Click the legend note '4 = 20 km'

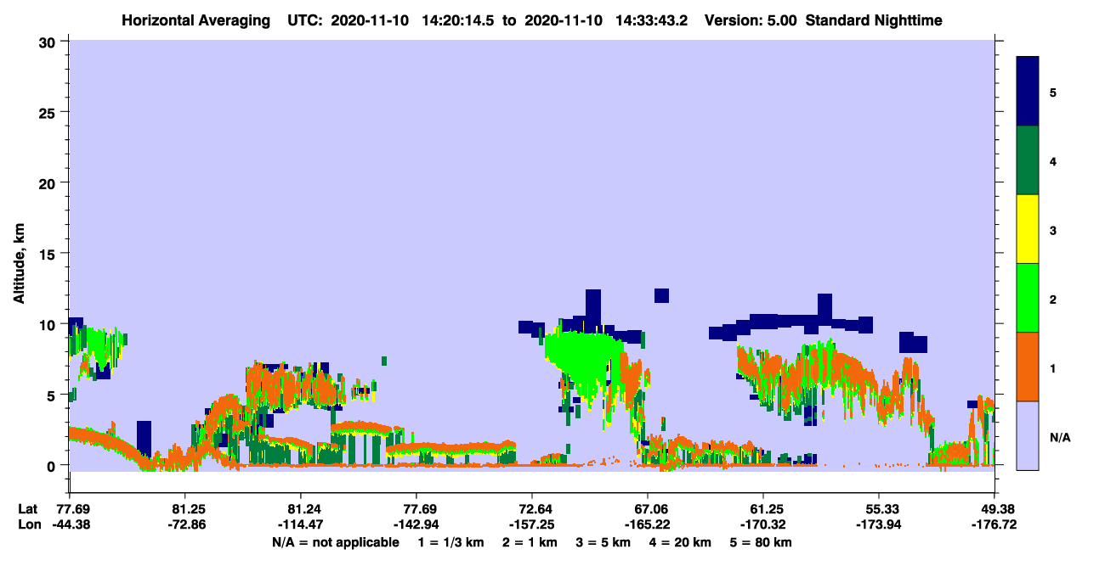[681, 542]
